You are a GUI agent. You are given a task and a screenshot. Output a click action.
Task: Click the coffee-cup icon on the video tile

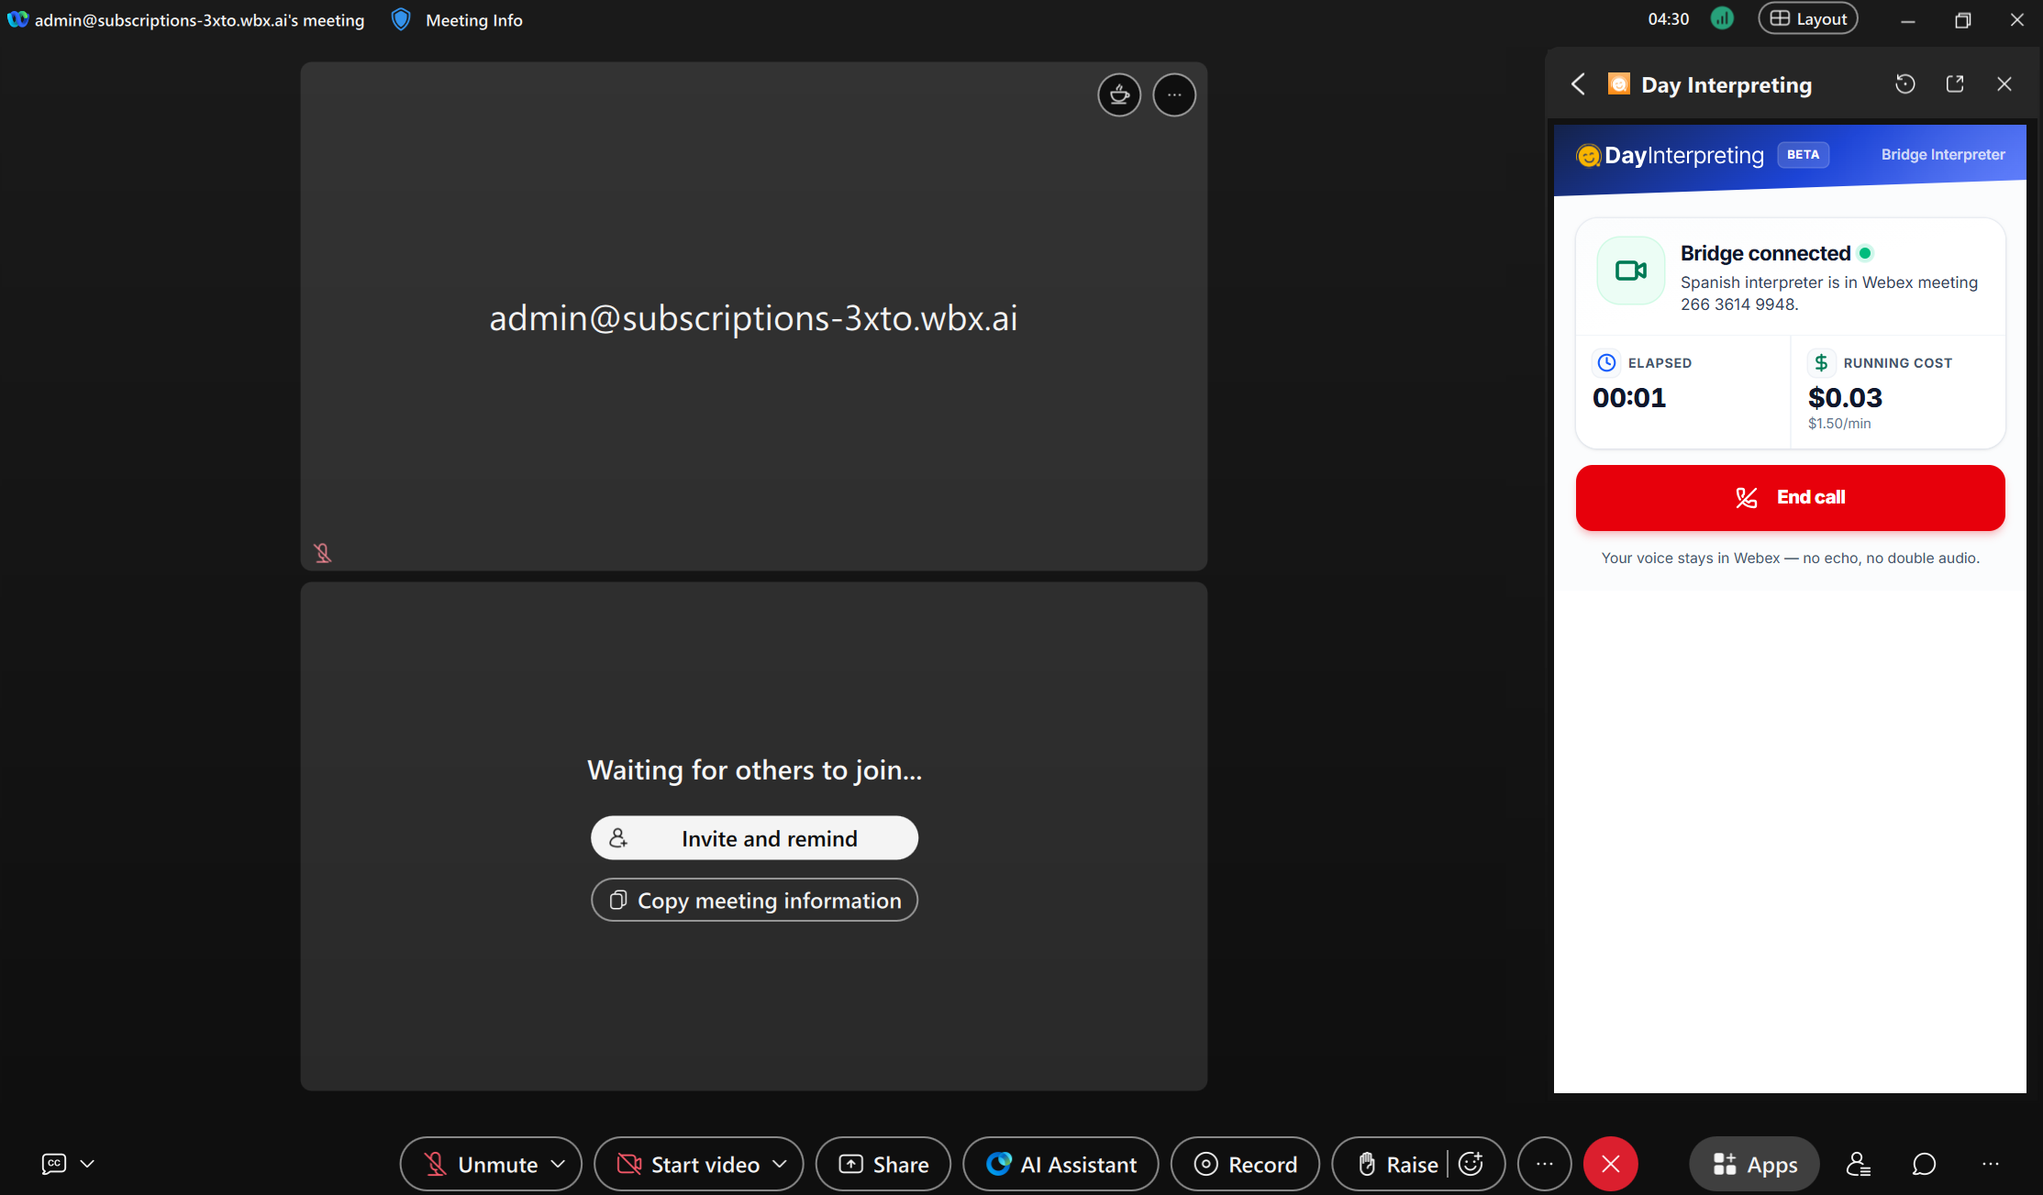point(1119,94)
